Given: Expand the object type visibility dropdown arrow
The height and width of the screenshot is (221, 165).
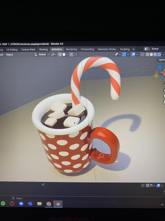Looking at the screenshot, I should (120, 55).
